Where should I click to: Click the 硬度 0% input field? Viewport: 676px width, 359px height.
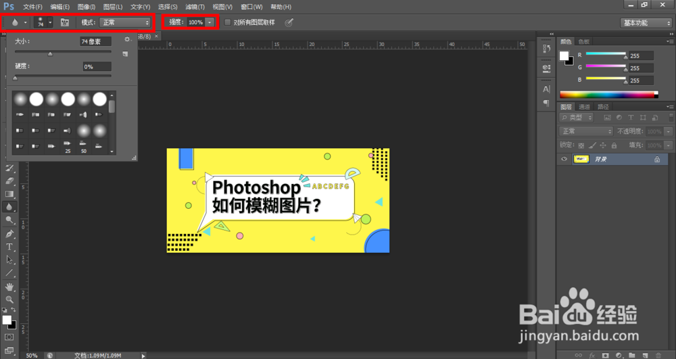coord(97,66)
